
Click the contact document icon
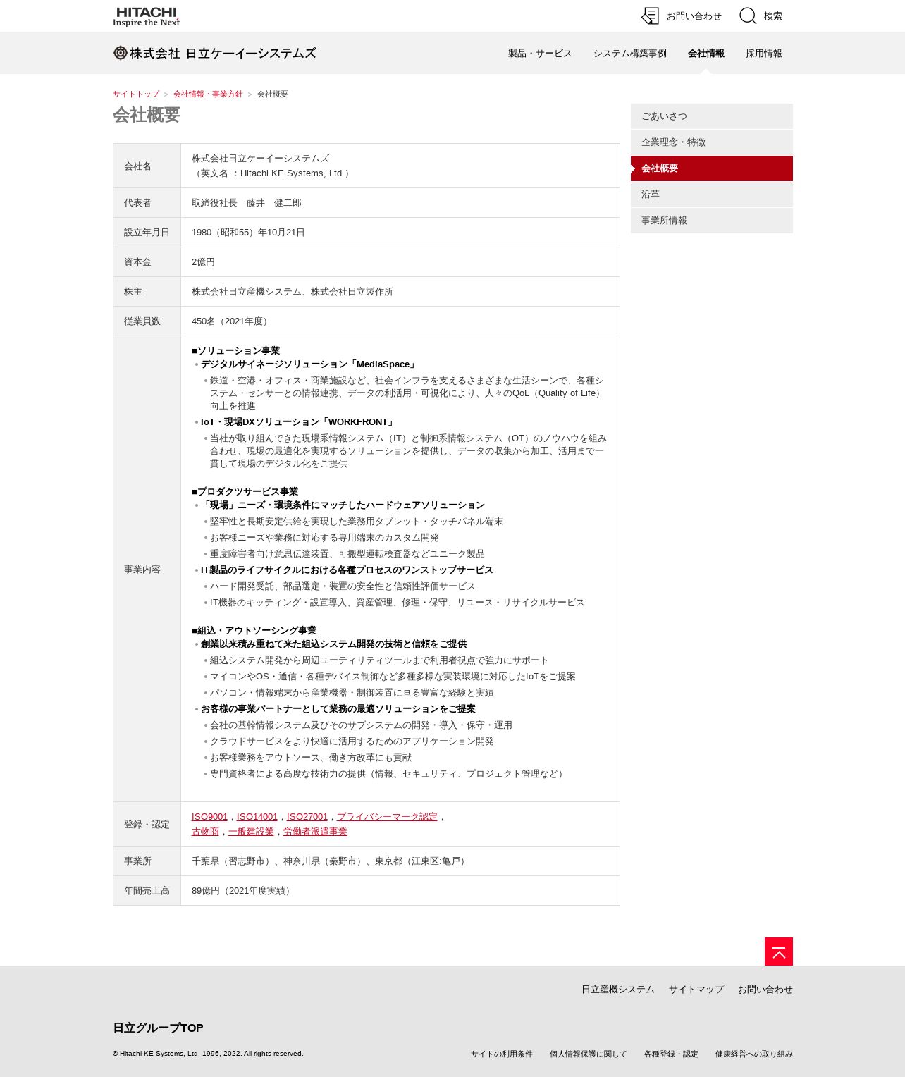(x=650, y=16)
